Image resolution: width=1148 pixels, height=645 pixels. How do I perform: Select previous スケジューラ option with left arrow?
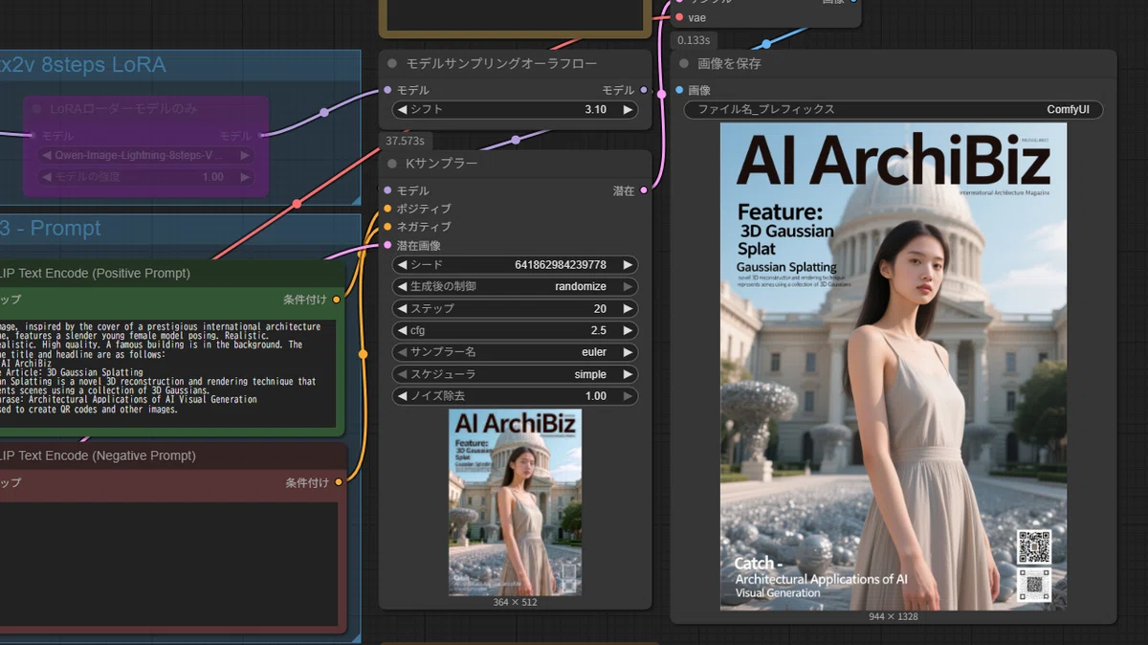402,374
